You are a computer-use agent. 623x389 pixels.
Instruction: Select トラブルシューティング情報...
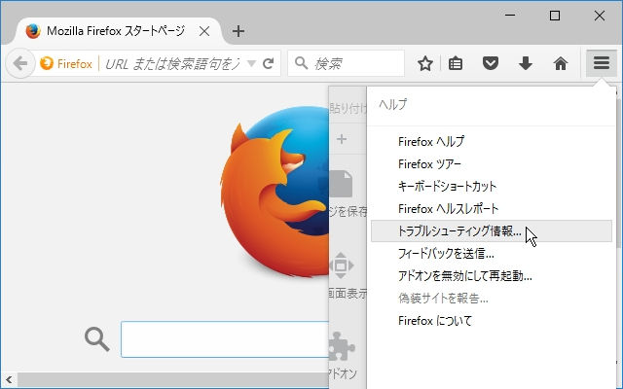[491, 231]
